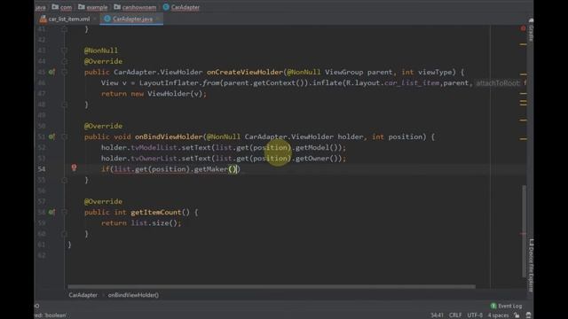Click the getItemCount method name
The height and width of the screenshot is (319, 568).
click(156, 213)
